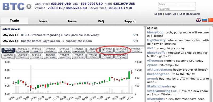Click the BTC-e logo
The image size is (213, 102).
coord(17,6)
